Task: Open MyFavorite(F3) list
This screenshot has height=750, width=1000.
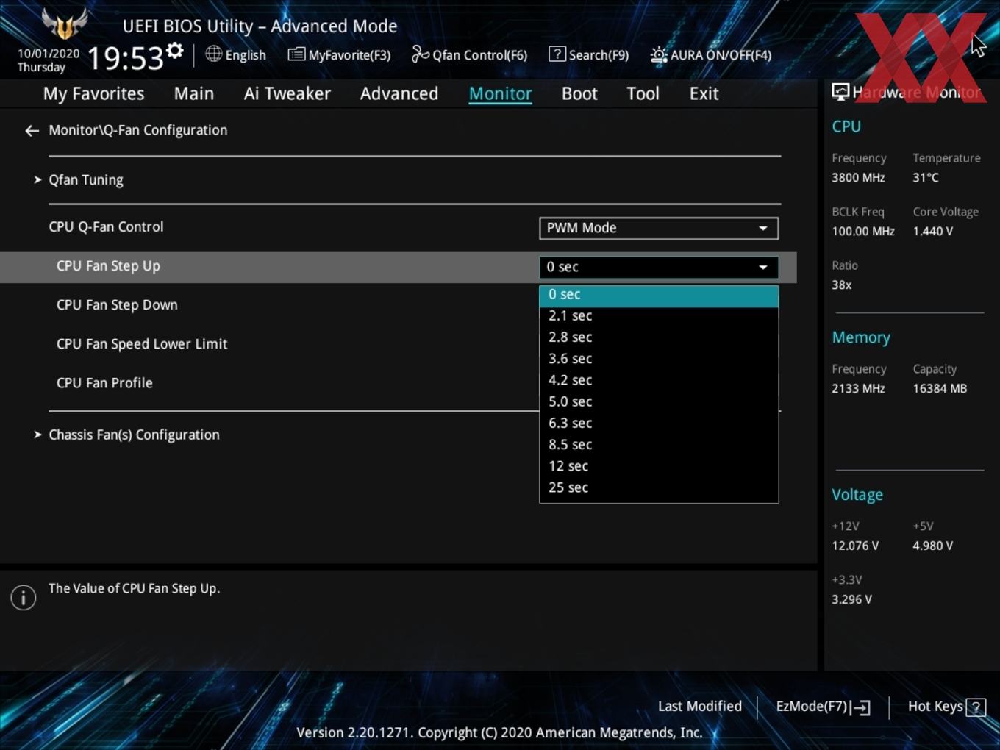Action: pyautogui.click(x=339, y=54)
